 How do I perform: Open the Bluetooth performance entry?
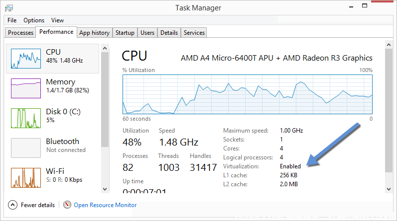pos(52,148)
